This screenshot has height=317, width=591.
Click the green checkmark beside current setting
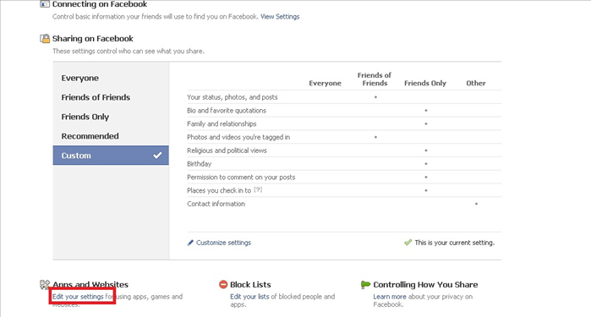click(408, 243)
